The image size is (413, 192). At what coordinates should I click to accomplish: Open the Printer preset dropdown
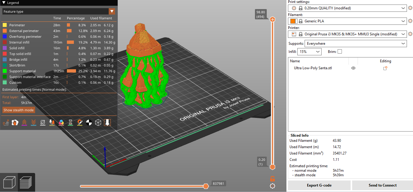347,34
